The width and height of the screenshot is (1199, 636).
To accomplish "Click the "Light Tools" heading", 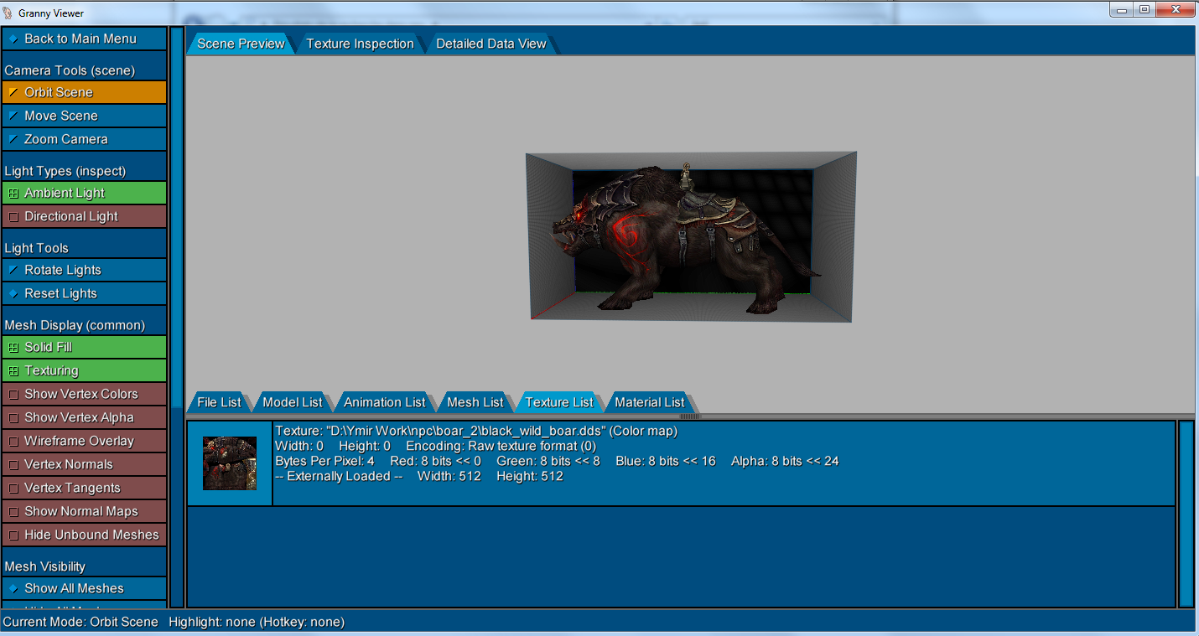I will point(37,248).
